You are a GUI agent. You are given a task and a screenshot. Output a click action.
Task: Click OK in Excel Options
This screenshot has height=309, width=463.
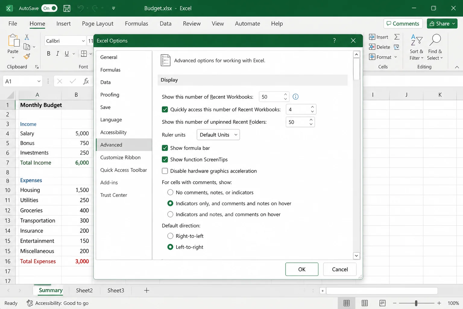coord(302,269)
